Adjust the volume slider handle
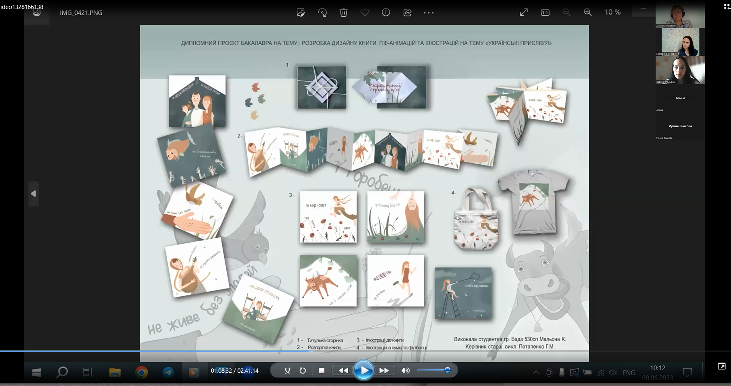Image resolution: width=731 pixels, height=386 pixels. point(448,370)
